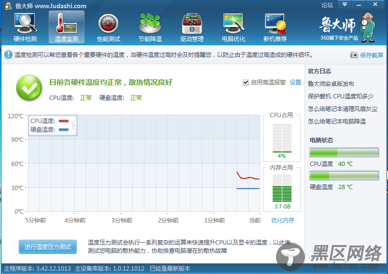Toggle the 启用高温报警 checkbox
Screen dimensions: 388x274
[x=246, y=82]
